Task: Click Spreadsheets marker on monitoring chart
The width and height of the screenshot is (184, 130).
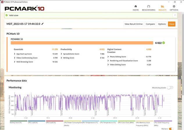Action: point(108,111)
